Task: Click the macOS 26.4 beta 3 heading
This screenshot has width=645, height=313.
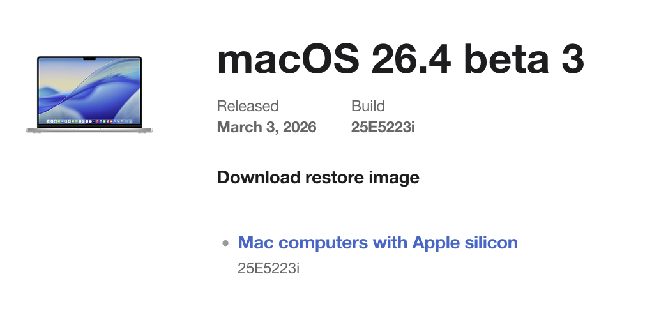Action: pos(400,59)
